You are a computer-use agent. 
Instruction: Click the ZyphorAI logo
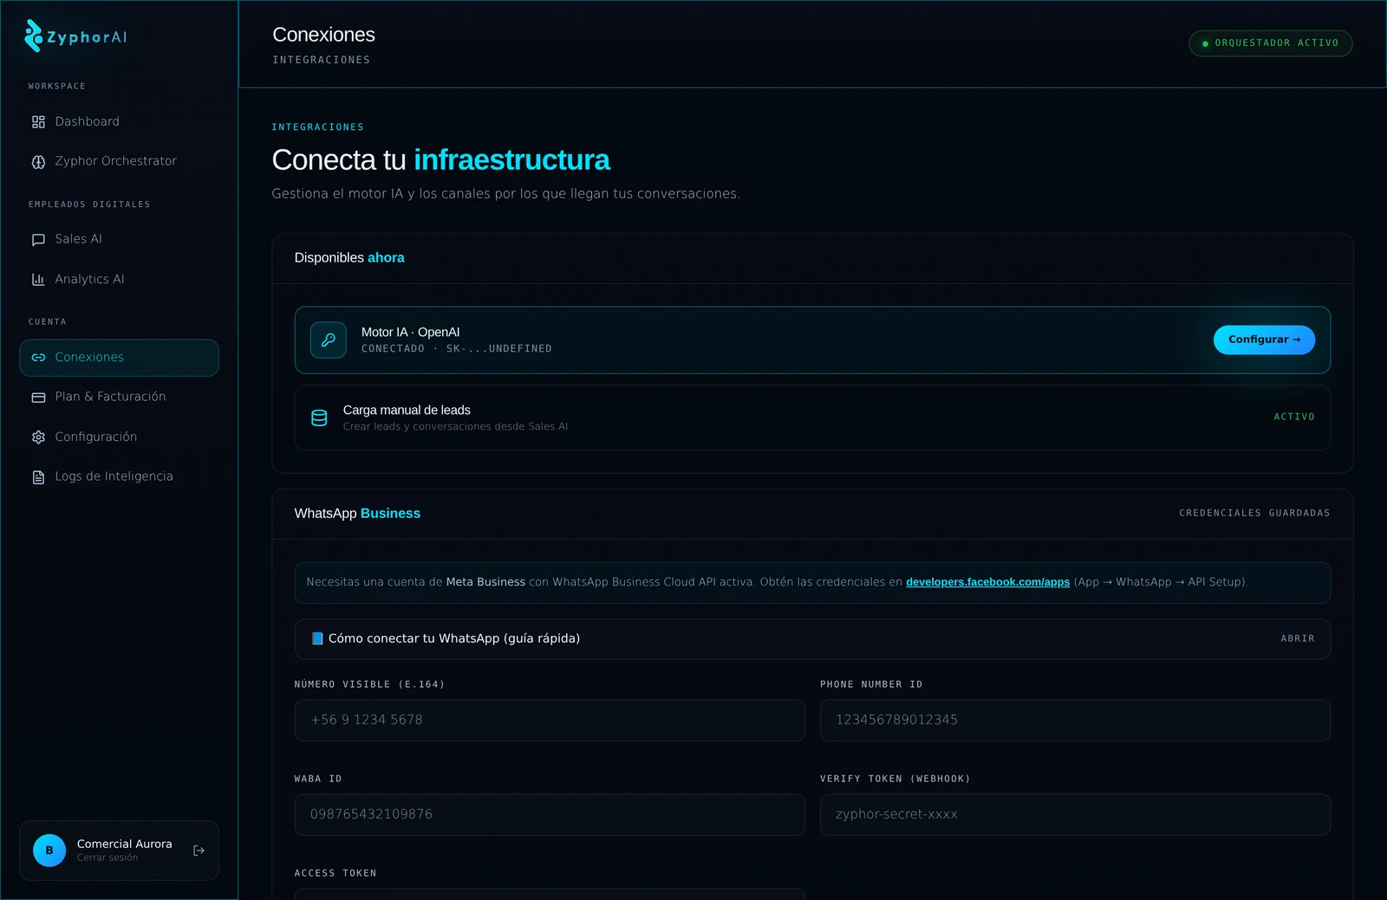click(x=76, y=36)
